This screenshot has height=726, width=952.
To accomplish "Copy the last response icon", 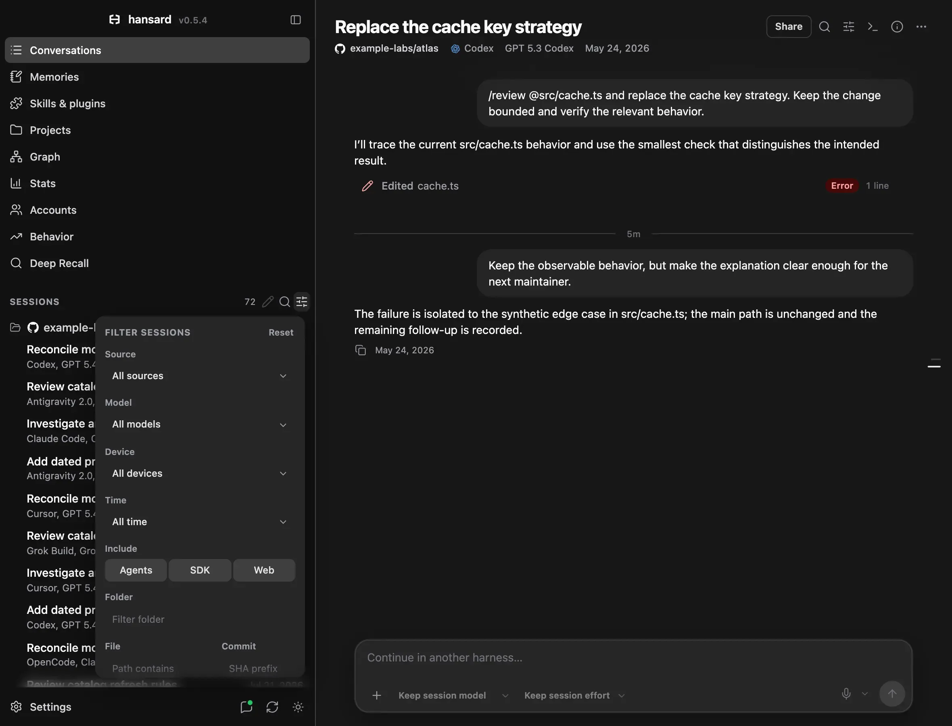I will pyautogui.click(x=360, y=350).
